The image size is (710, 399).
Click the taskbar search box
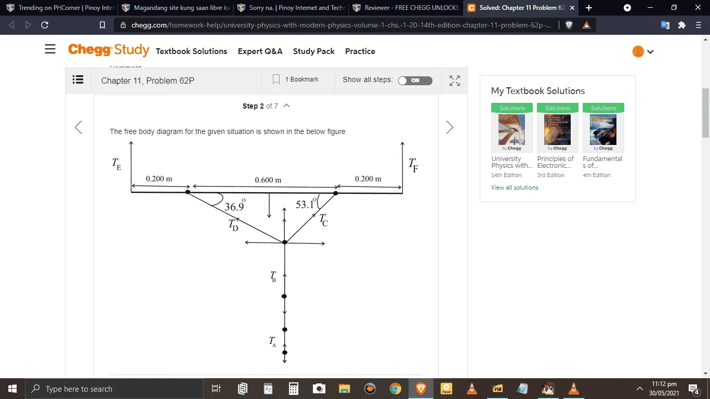click(114, 389)
